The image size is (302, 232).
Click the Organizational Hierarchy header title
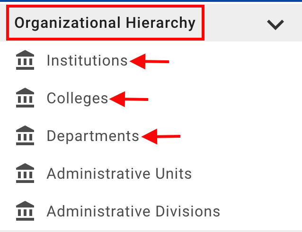tap(105, 23)
